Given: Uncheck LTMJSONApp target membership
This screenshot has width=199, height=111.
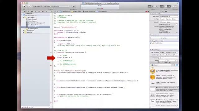Looking at the screenshot, I should [150, 43].
